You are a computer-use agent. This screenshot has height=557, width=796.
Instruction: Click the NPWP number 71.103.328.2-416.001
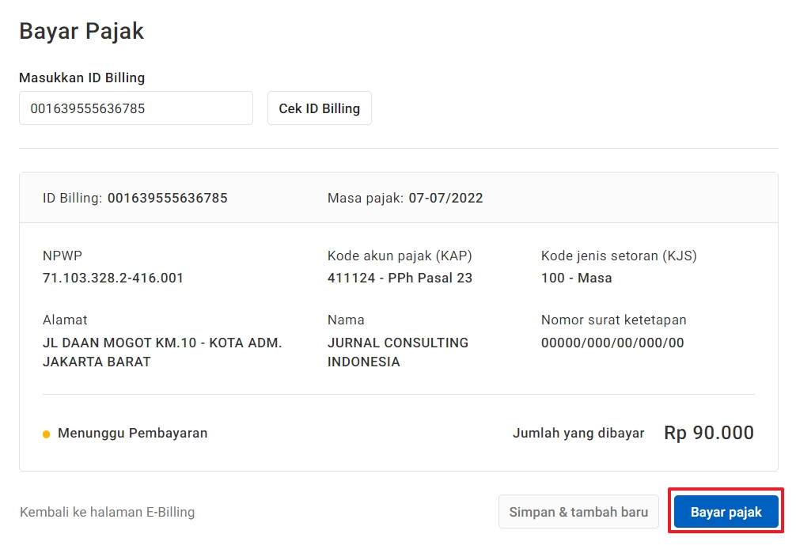[x=113, y=278]
